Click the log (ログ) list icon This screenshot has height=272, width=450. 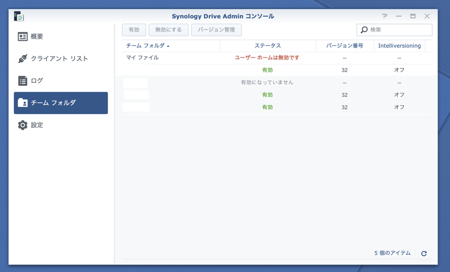23,81
